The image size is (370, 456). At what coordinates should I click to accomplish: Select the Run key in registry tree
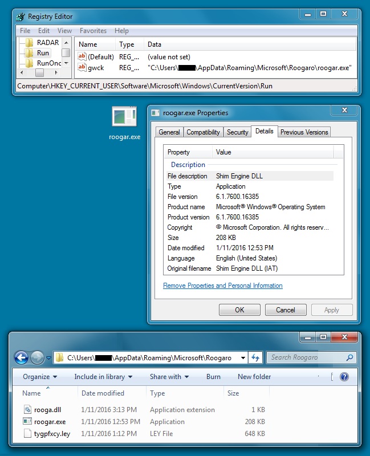[x=43, y=52]
